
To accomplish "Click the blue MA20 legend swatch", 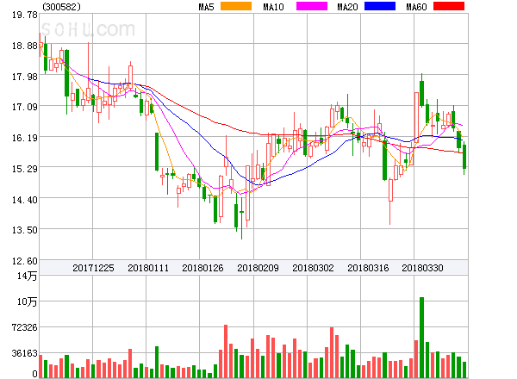I will tap(380, 6).
